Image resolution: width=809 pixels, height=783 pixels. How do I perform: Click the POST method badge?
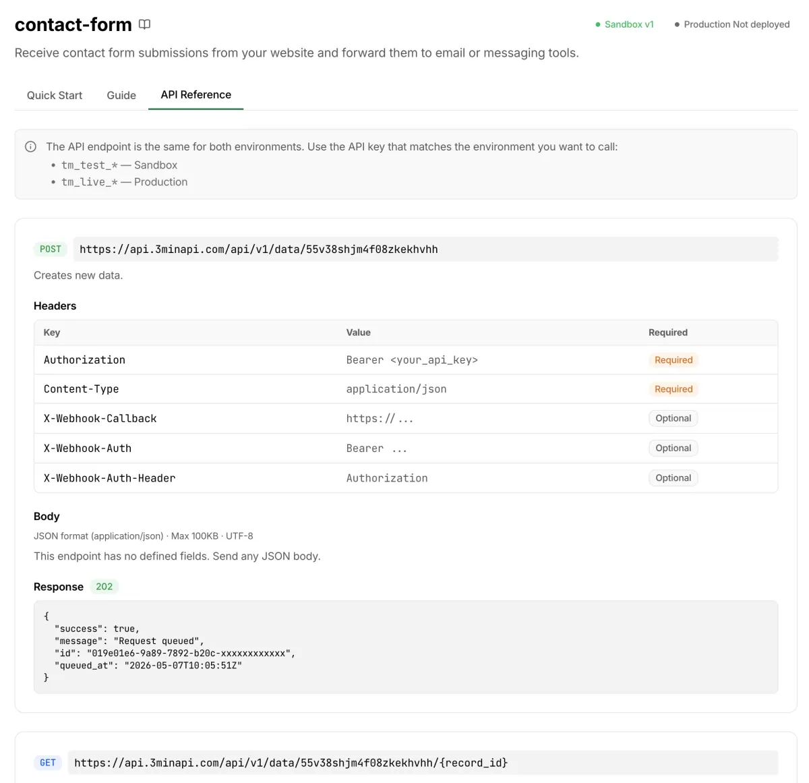51,249
